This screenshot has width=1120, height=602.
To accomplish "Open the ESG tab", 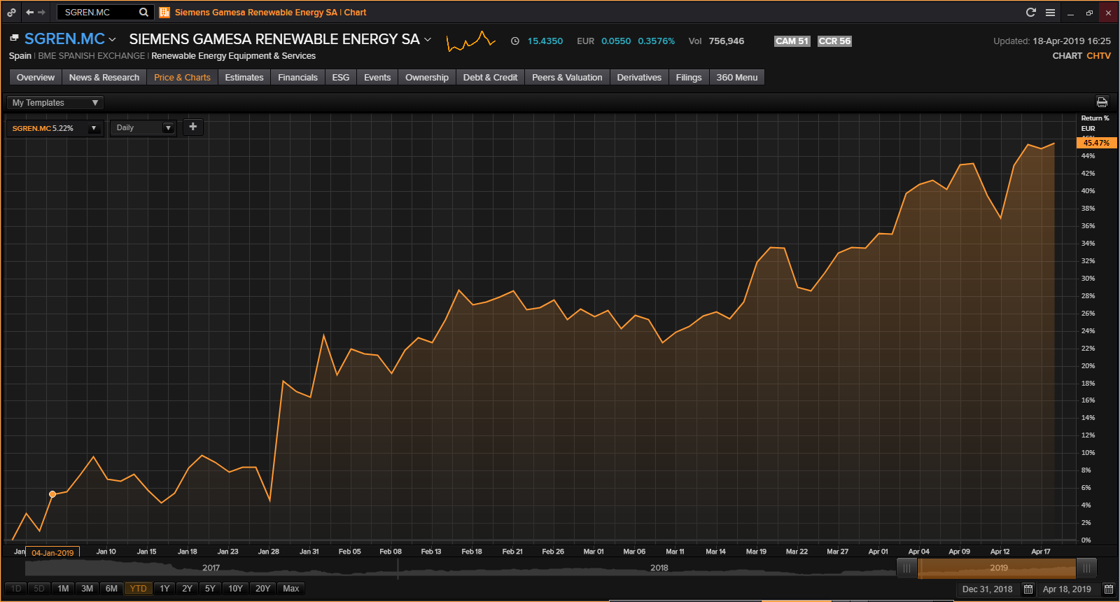I will tap(341, 78).
